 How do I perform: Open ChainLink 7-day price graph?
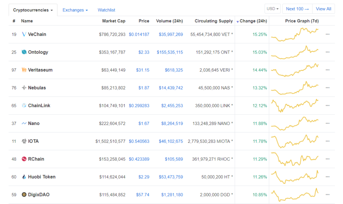point(295,106)
